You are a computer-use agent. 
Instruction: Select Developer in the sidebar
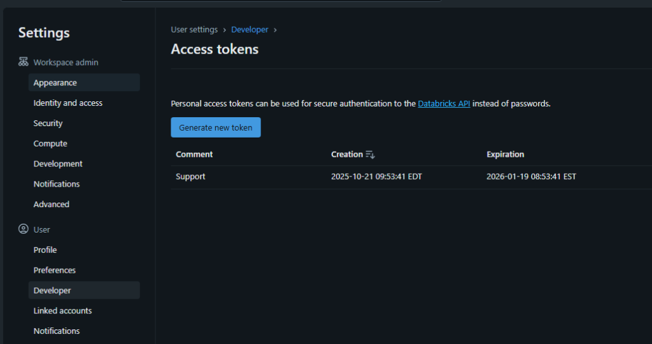tap(52, 290)
